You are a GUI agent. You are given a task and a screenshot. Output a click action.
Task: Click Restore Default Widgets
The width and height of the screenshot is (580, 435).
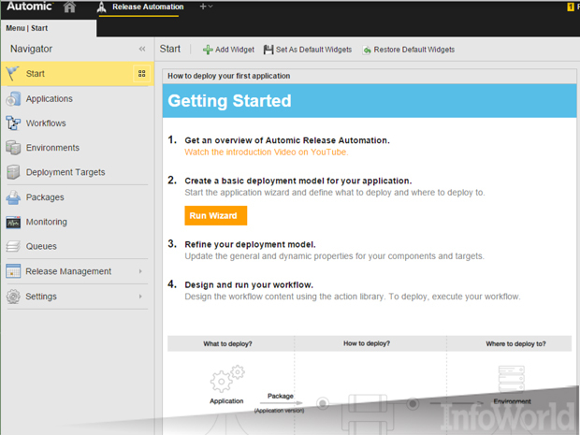[409, 50]
